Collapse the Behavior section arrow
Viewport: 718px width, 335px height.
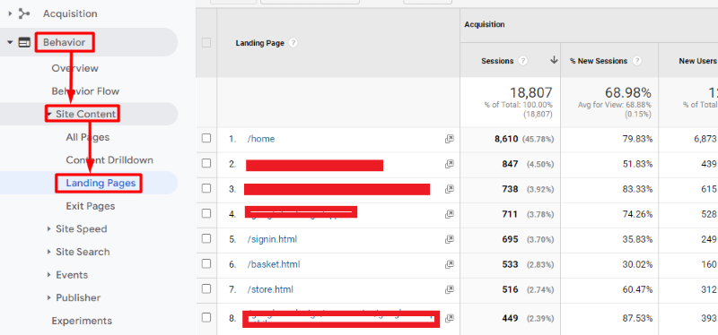pyautogui.click(x=10, y=42)
